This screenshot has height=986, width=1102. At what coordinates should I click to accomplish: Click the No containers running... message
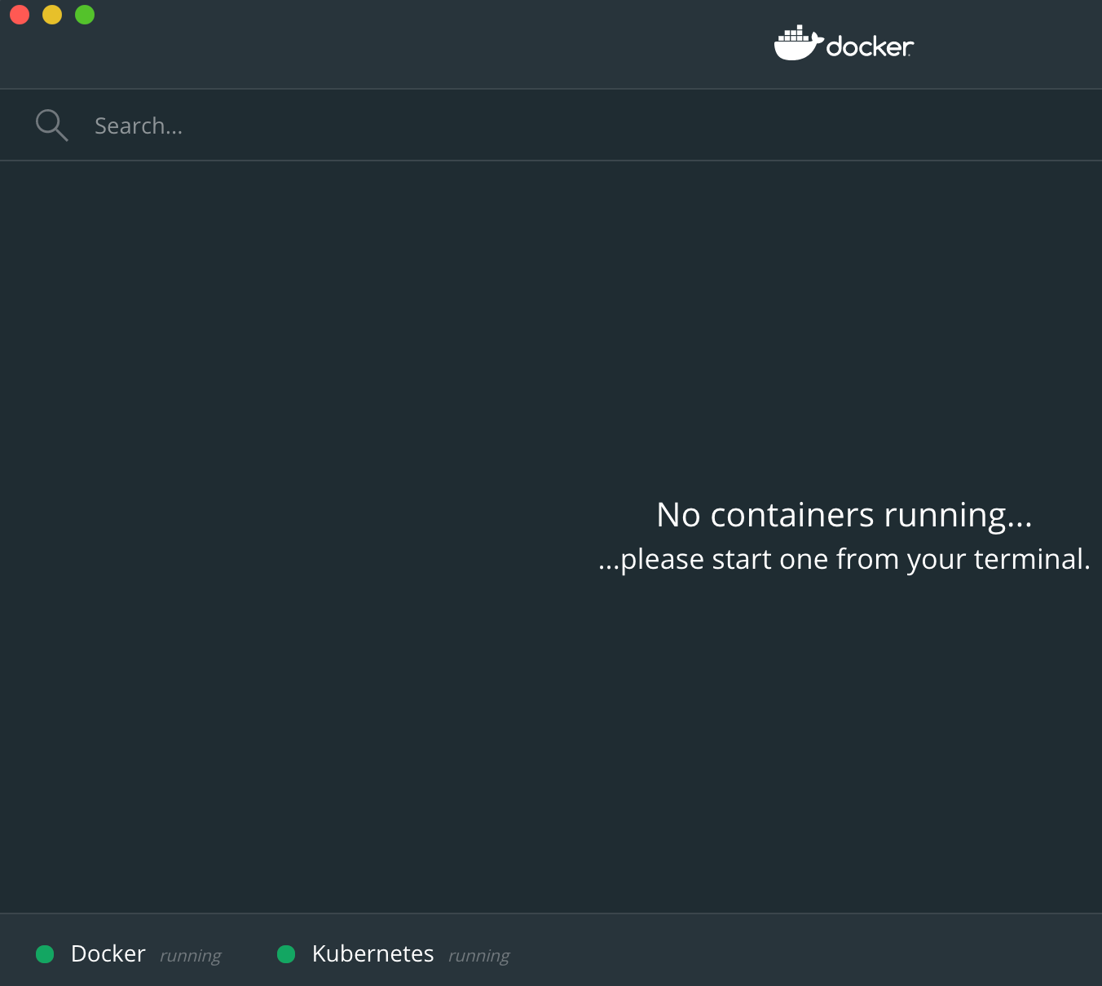click(x=844, y=515)
